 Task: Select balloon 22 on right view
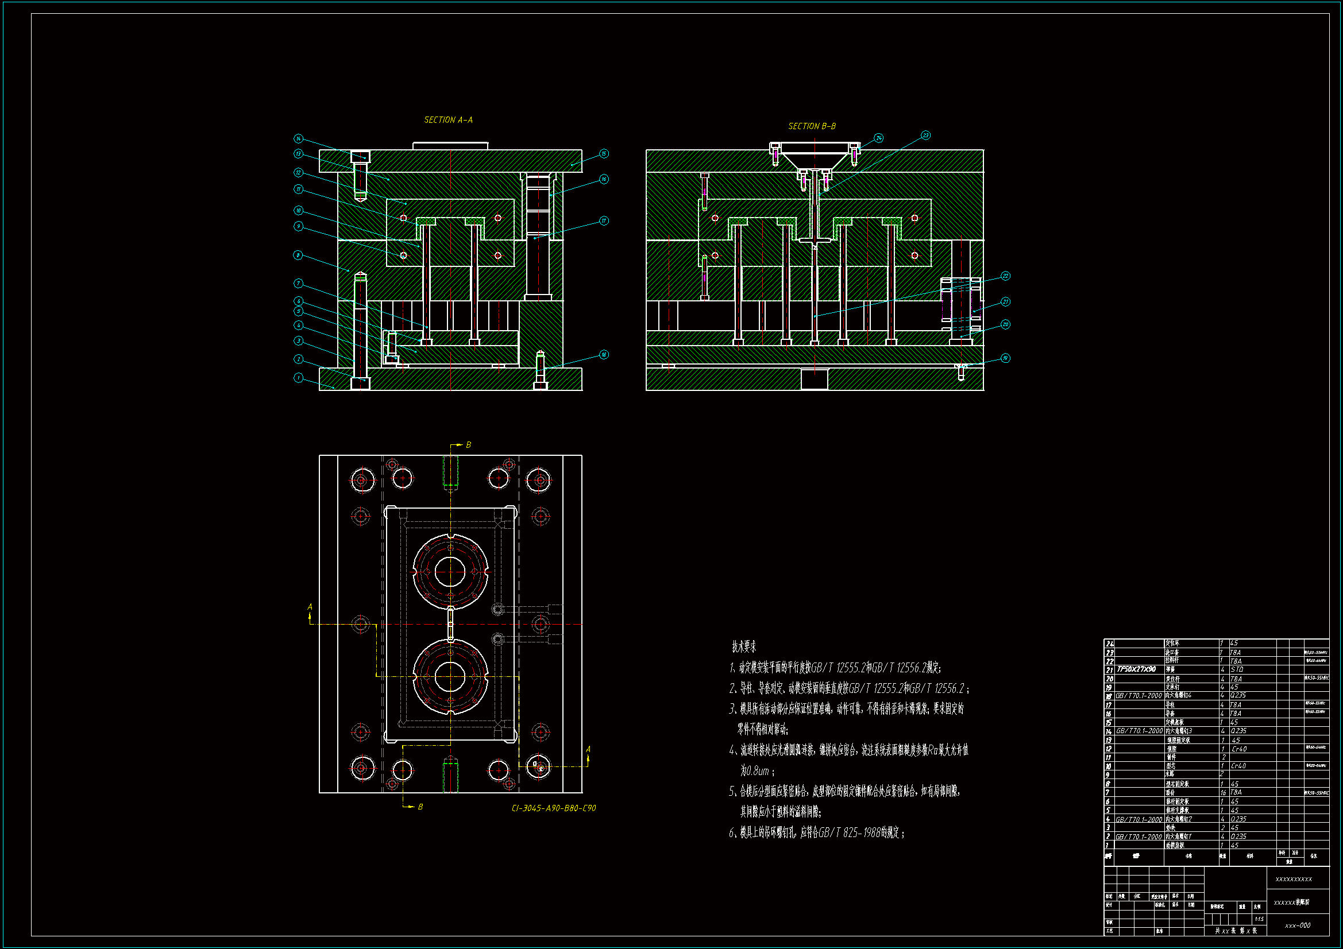point(1005,276)
